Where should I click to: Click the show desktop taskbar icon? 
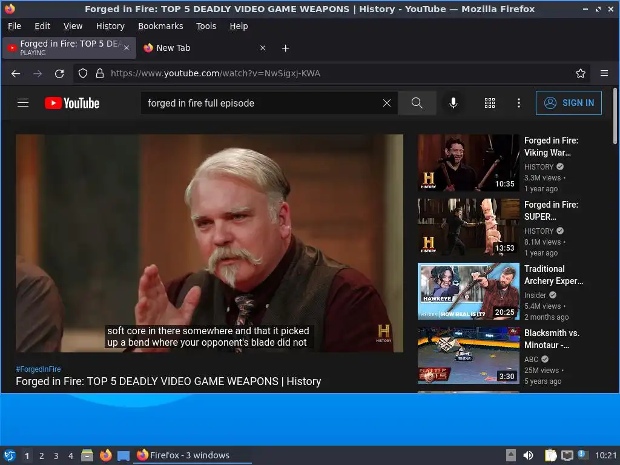click(x=124, y=455)
